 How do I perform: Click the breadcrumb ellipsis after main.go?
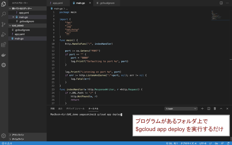[67, 9]
